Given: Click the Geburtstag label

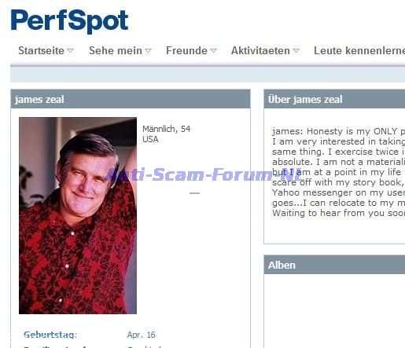Looking at the screenshot, I should 50,335.
